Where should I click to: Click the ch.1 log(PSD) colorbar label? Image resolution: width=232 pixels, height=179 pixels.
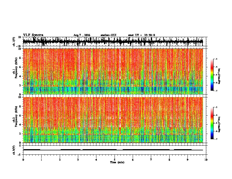[219, 76]
